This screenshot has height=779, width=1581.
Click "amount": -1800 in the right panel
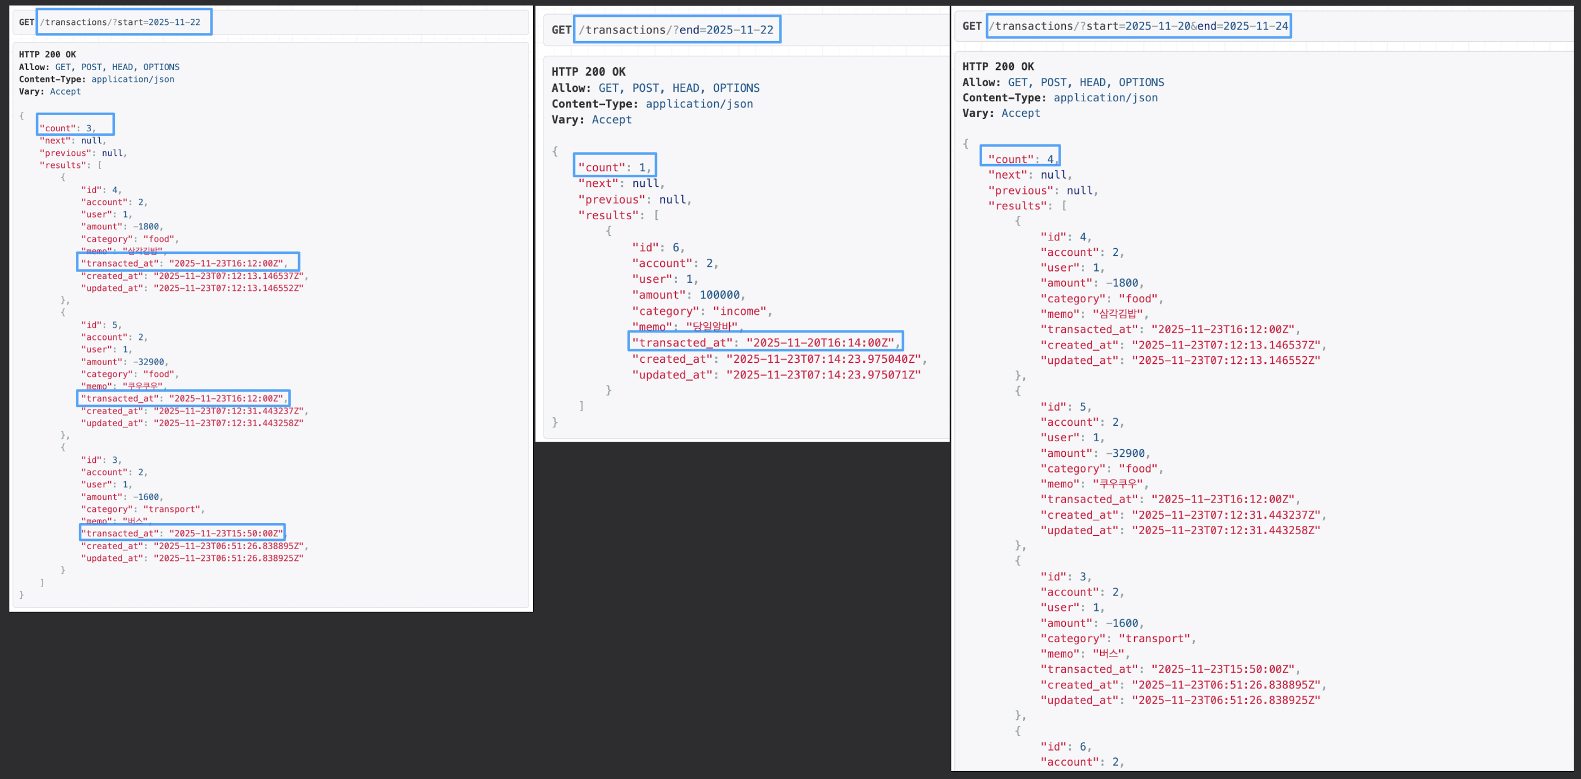click(x=1091, y=283)
